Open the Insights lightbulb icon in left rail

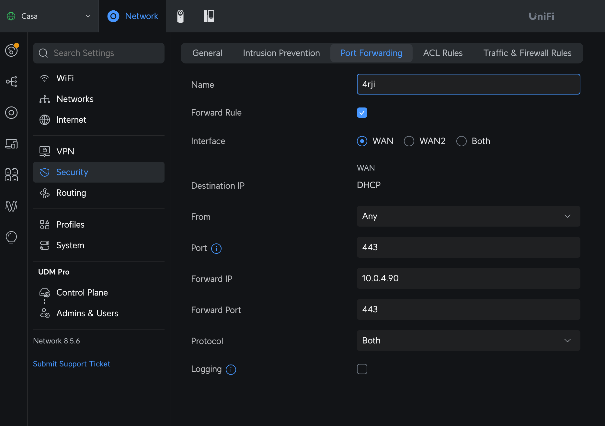pyautogui.click(x=12, y=237)
